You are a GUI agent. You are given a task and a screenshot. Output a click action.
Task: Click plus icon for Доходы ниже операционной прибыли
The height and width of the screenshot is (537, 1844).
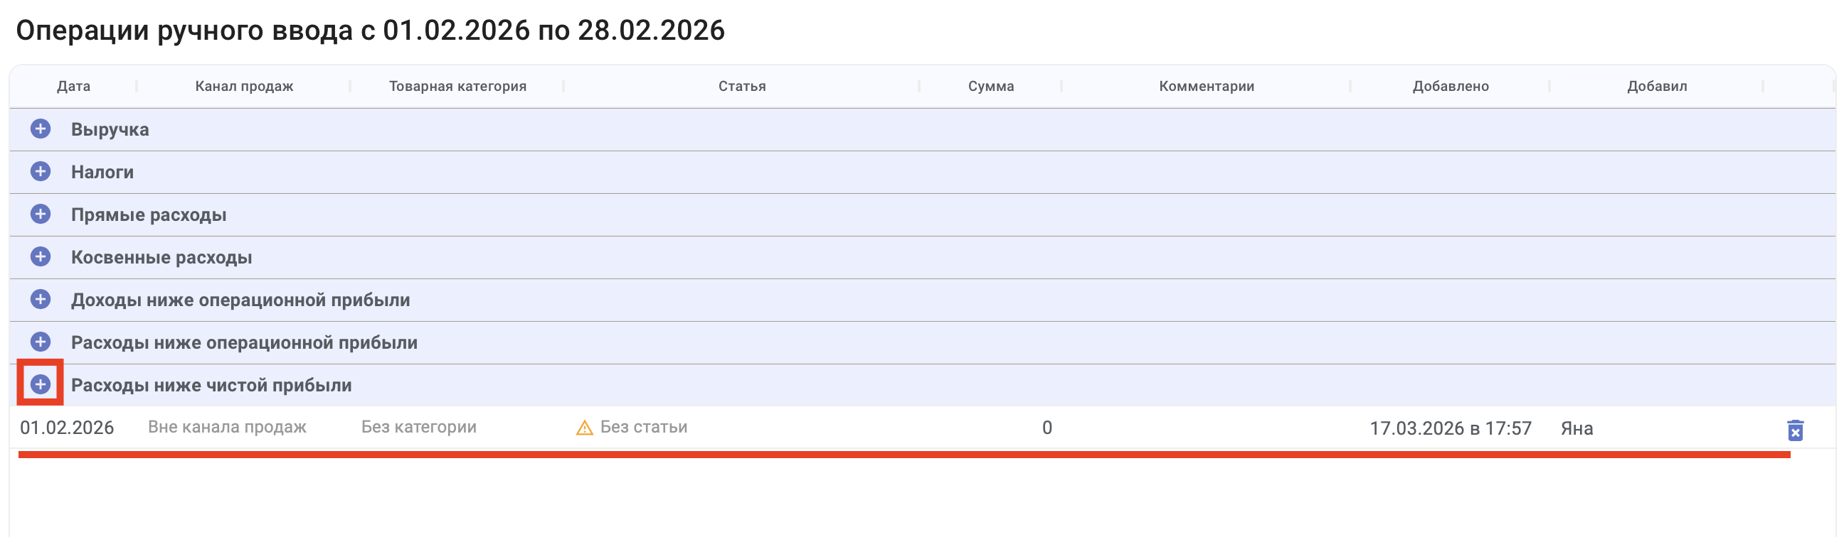pos(41,299)
